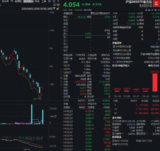
Task: Open linked fund 联接Y(022928)
Action: click(x=120, y=144)
